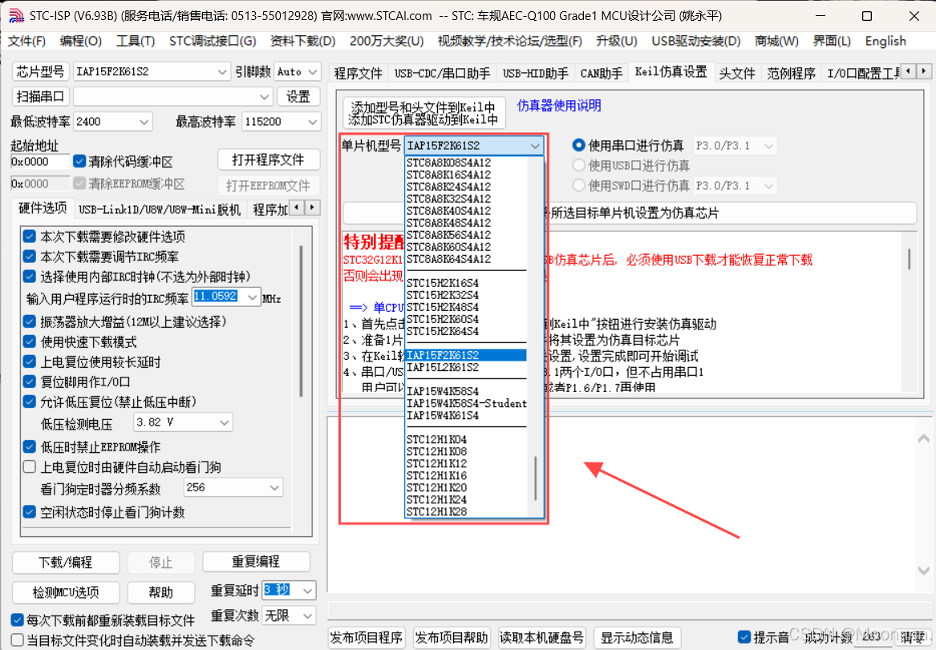Click the 打开程序文件 button
The image size is (936, 650).
[x=268, y=159]
